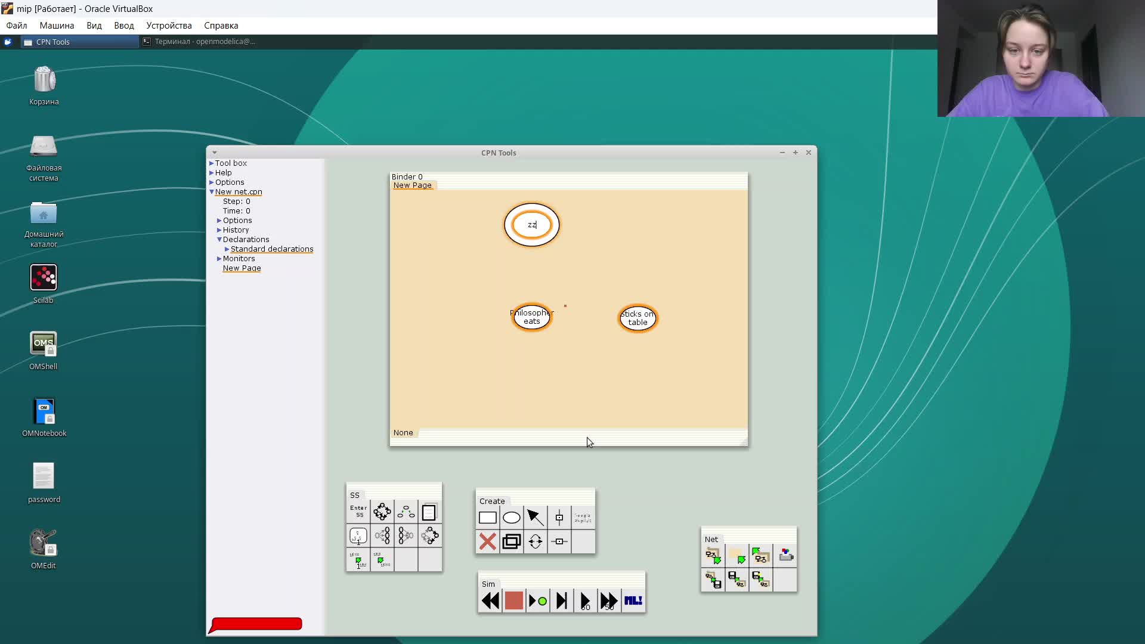Click play with manual binding tool
1145x644 pixels.
(x=538, y=600)
